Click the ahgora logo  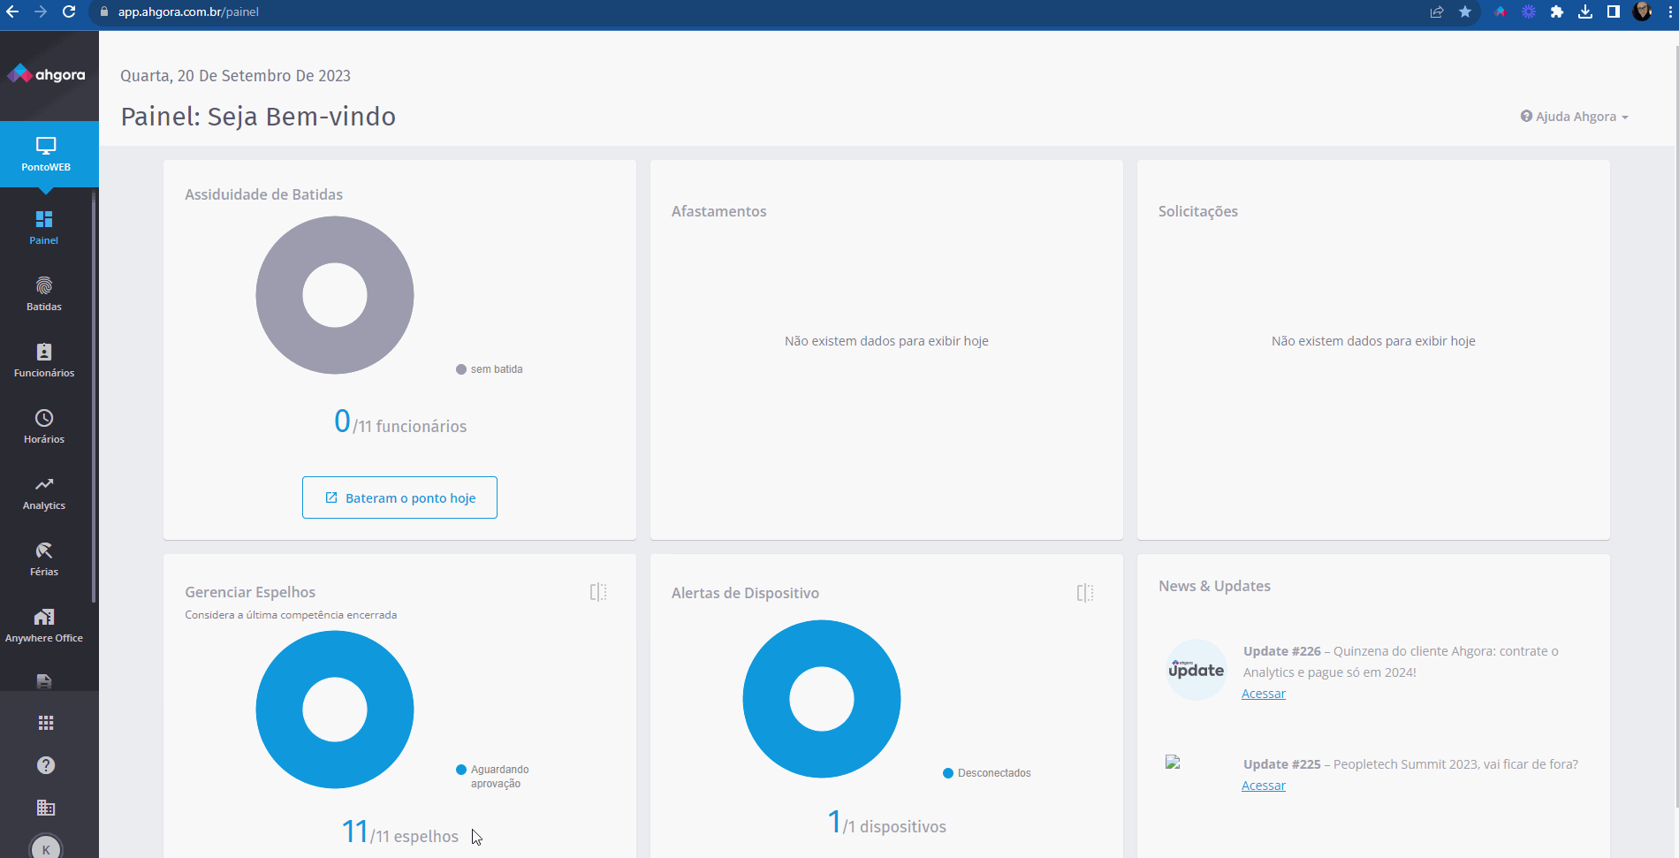click(x=46, y=74)
